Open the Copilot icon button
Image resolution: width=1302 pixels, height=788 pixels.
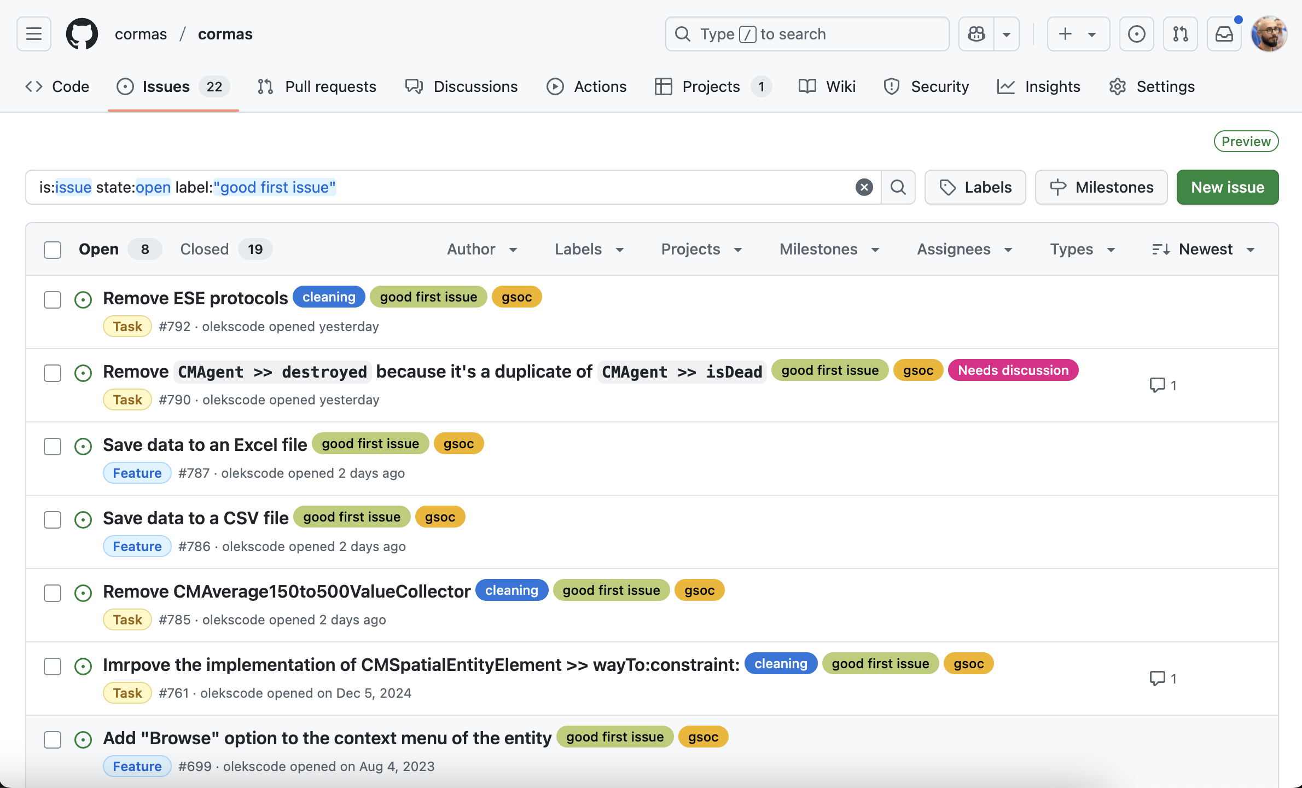977,34
